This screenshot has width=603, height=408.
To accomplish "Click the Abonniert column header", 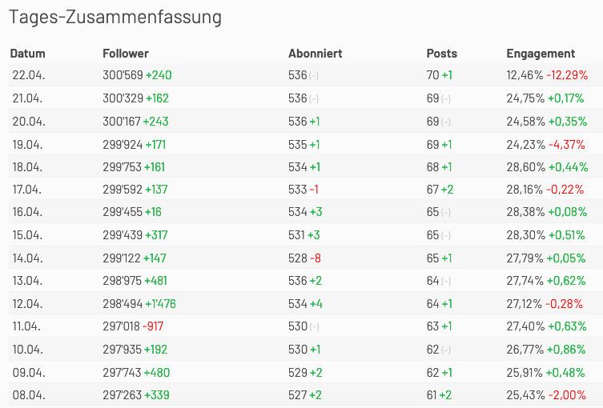I will pyautogui.click(x=315, y=54).
